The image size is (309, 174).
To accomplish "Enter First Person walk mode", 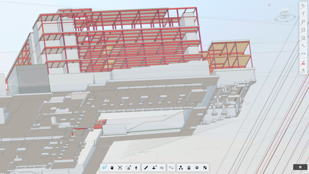I will pyautogui.click(x=136, y=168).
